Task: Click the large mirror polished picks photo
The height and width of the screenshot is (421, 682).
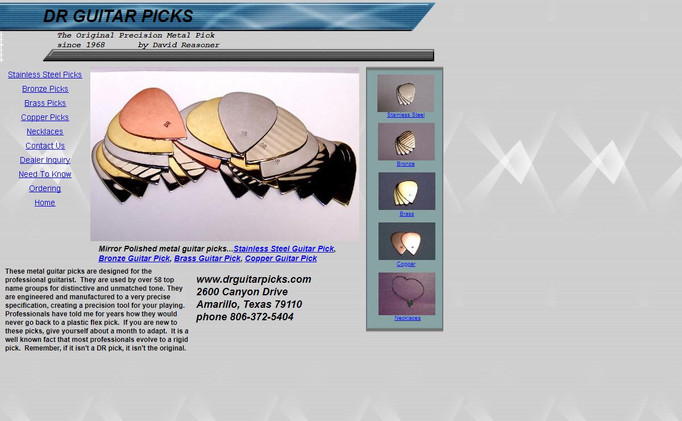Action: click(224, 154)
